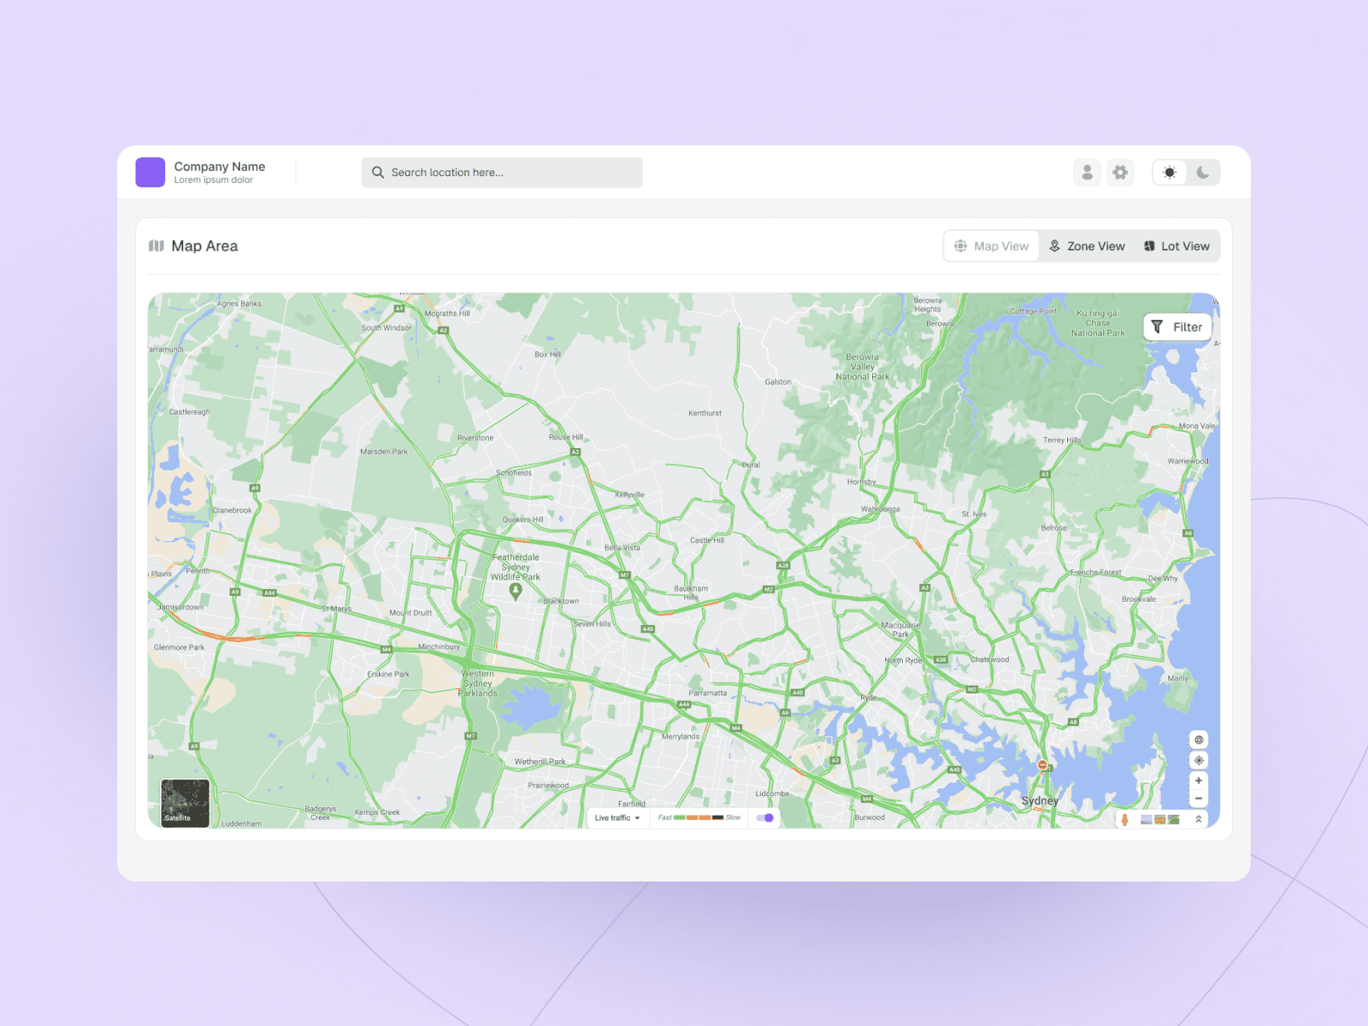1368x1026 pixels.
Task: Click the locate-me target icon
Action: point(1199,760)
